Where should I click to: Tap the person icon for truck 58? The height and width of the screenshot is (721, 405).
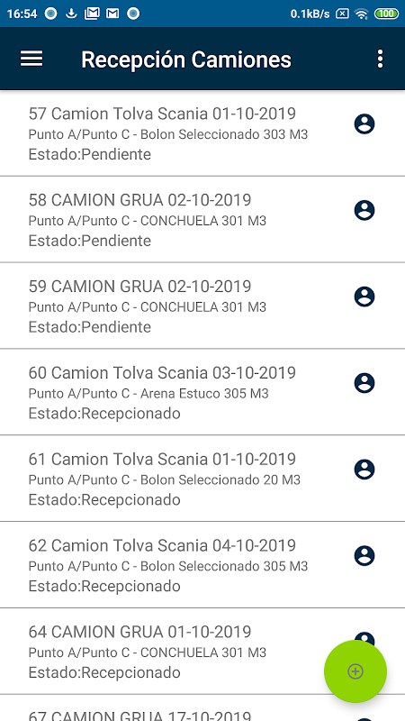click(364, 211)
